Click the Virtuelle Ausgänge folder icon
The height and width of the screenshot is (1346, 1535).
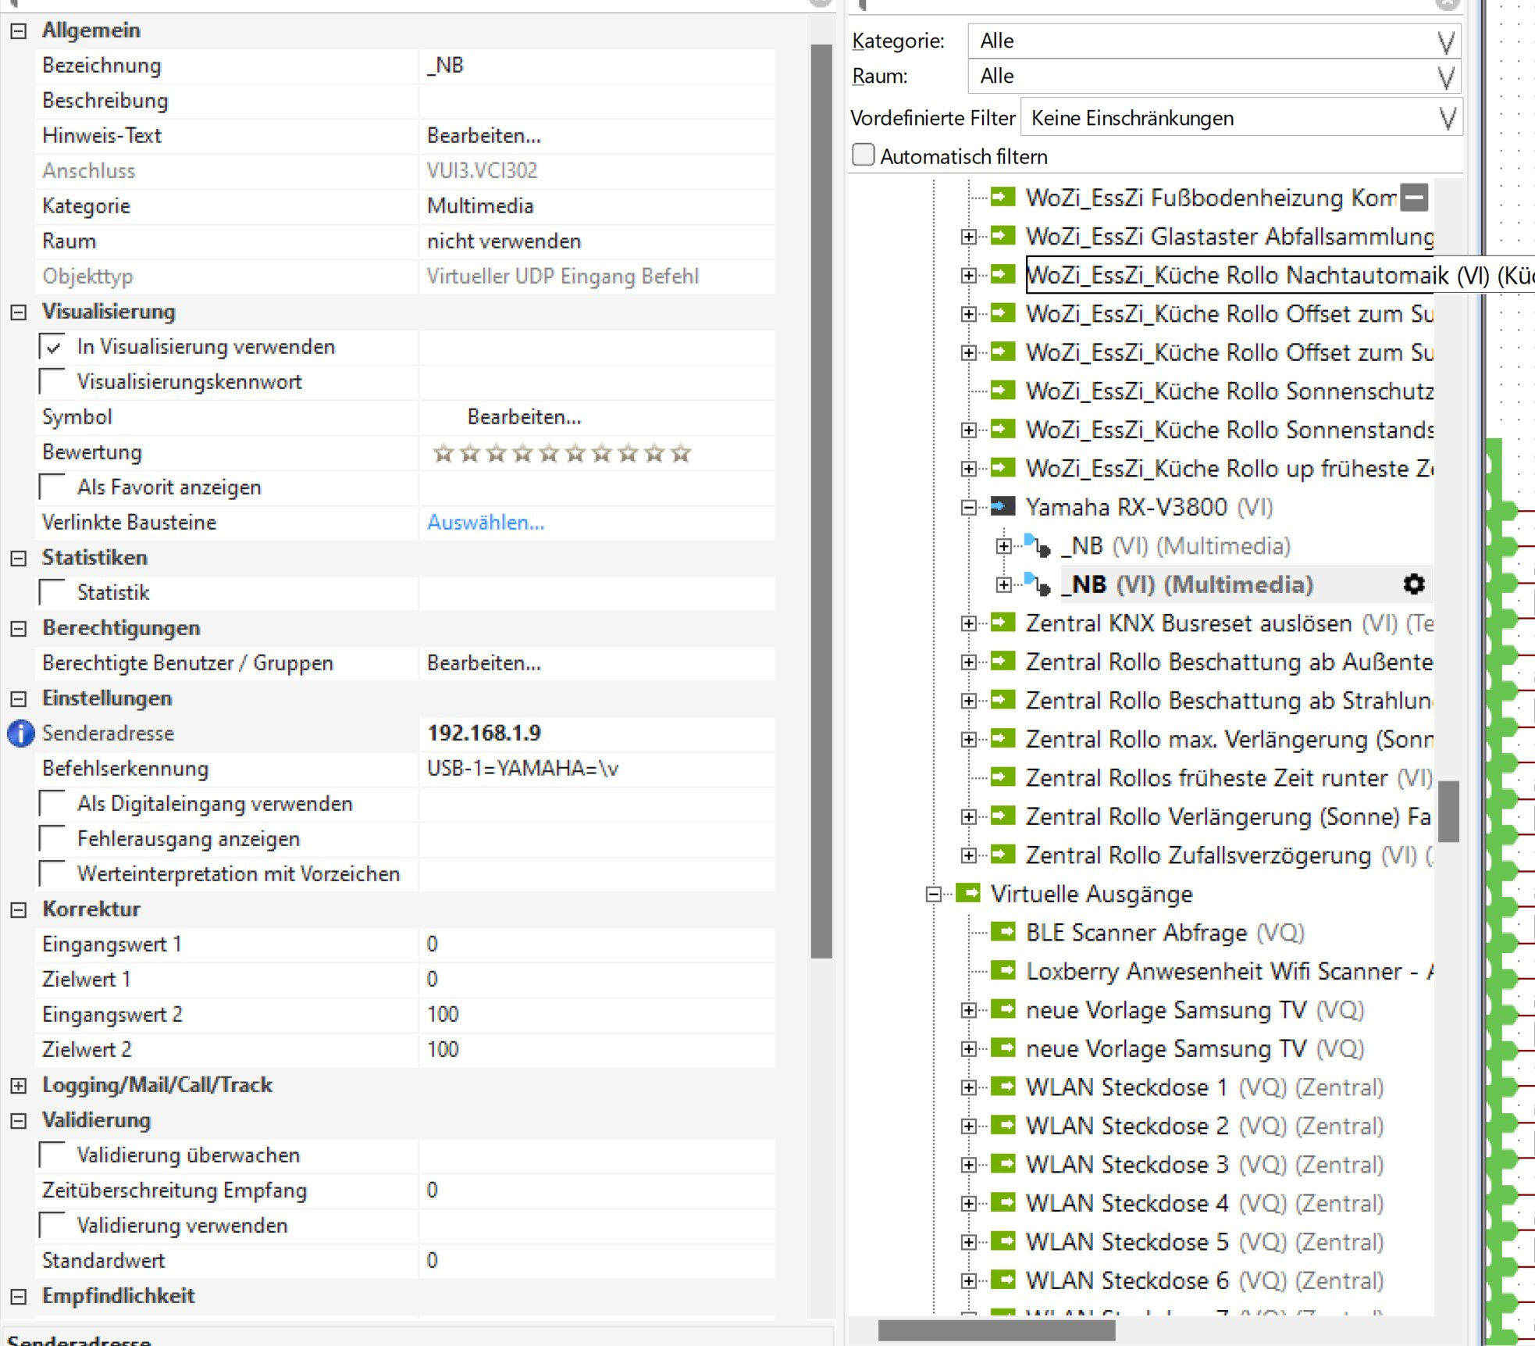(x=968, y=893)
